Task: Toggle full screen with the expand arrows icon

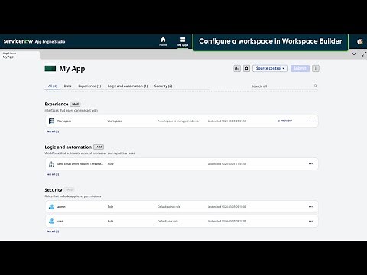Action: coord(364,54)
